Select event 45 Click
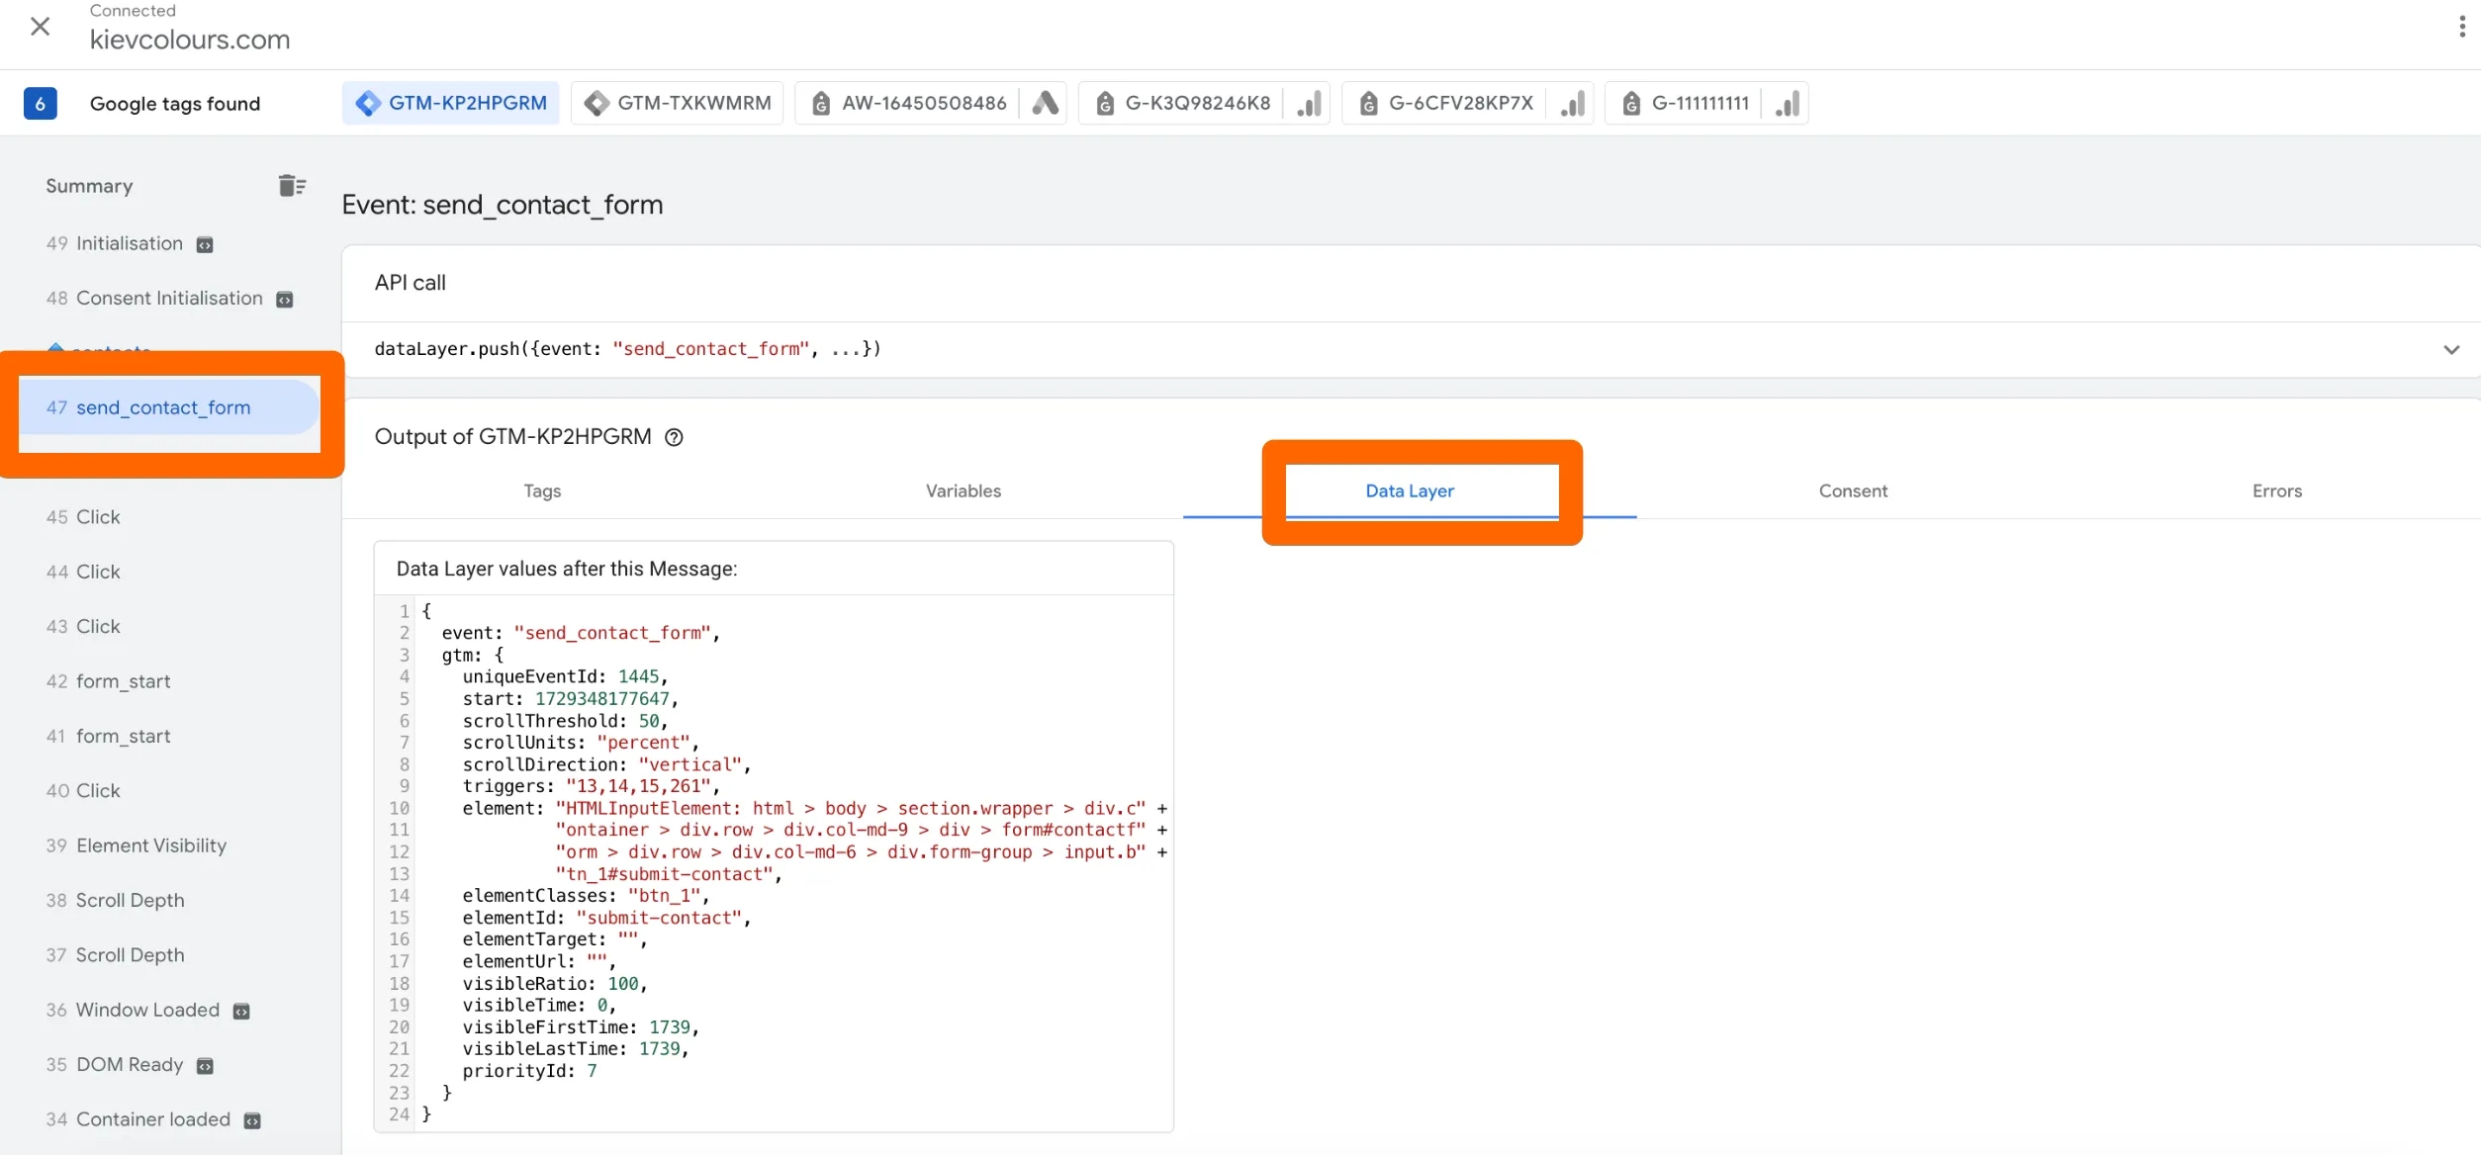 click(x=83, y=517)
